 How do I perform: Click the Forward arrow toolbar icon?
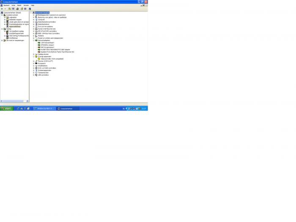point(5,9)
